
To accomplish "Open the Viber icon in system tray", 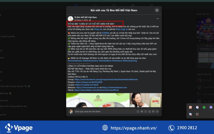I will coord(211,107).
